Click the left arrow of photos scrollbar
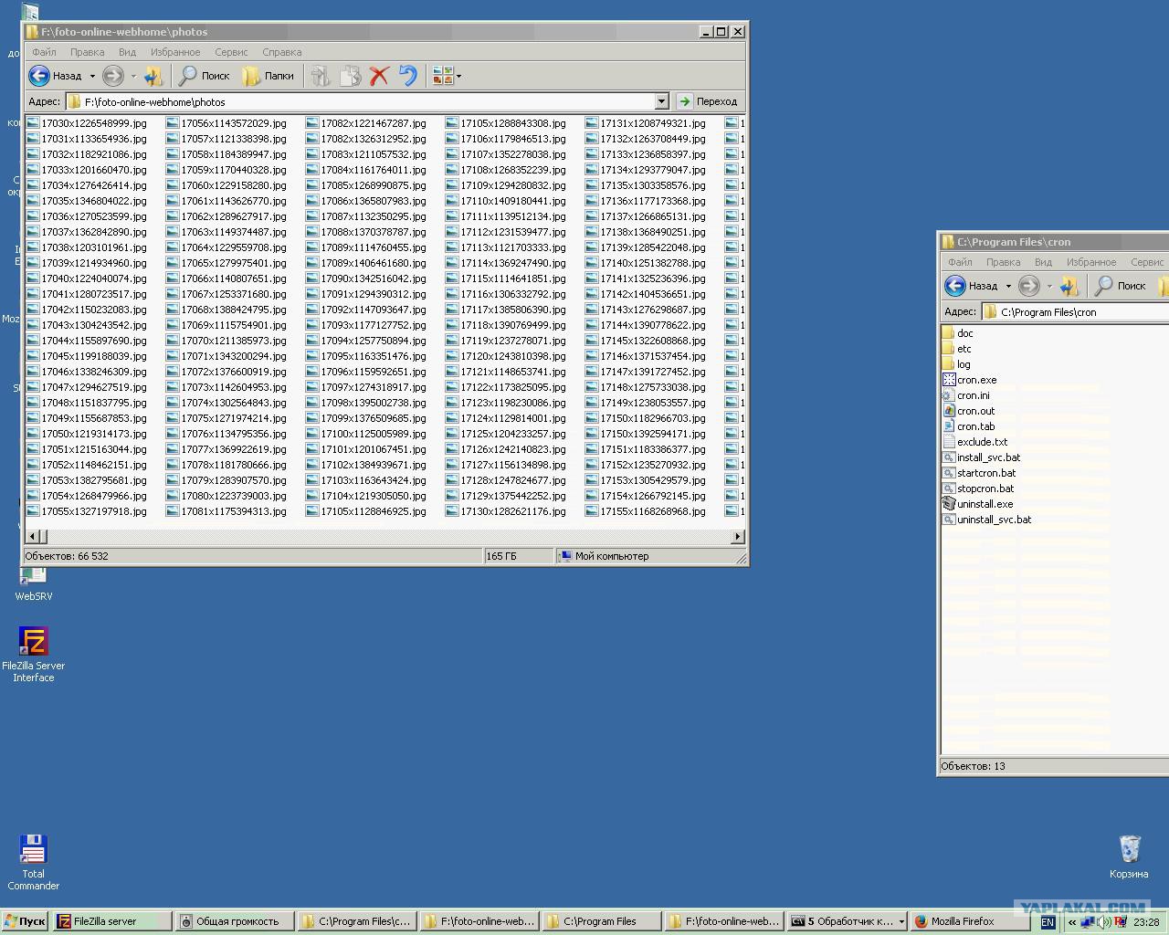 (x=34, y=537)
